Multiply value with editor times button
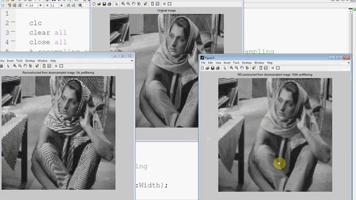This screenshot has width=356, height=200. 61,5
